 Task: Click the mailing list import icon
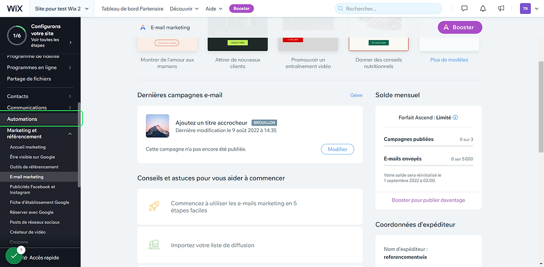pyautogui.click(x=154, y=245)
